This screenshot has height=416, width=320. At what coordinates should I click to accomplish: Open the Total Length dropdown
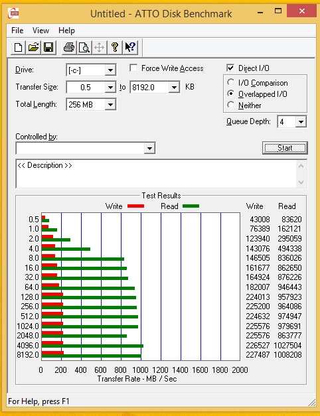click(x=110, y=105)
